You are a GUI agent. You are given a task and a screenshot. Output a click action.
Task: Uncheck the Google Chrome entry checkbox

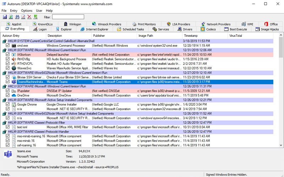pyautogui.click(x=7, y=104)
